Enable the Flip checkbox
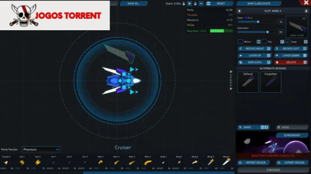This screenshot has height=174, width=311. point(264,42)
